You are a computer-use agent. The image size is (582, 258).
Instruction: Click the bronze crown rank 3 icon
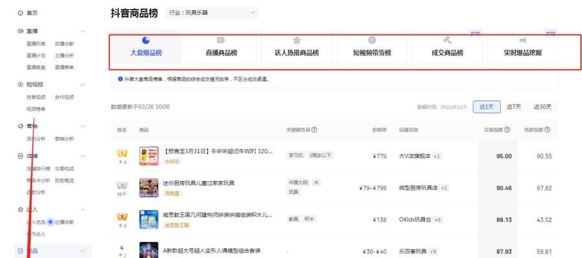click(122, 217)
